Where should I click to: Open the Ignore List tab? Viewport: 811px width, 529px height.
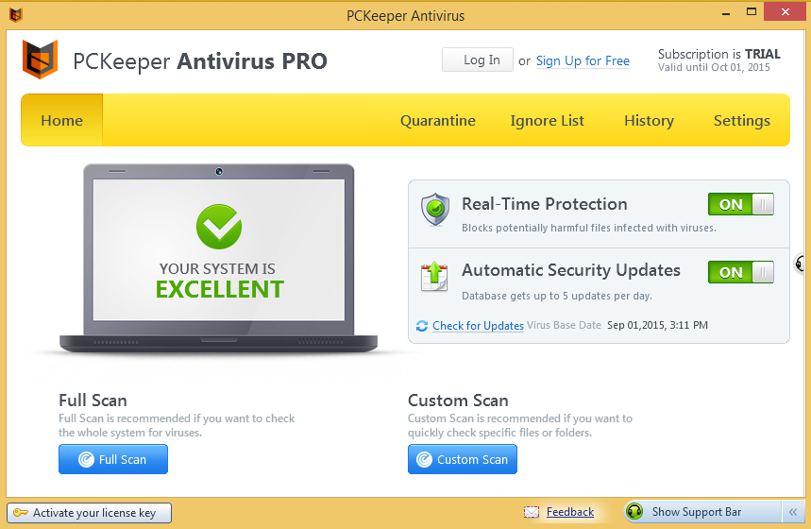coord(547,121)
